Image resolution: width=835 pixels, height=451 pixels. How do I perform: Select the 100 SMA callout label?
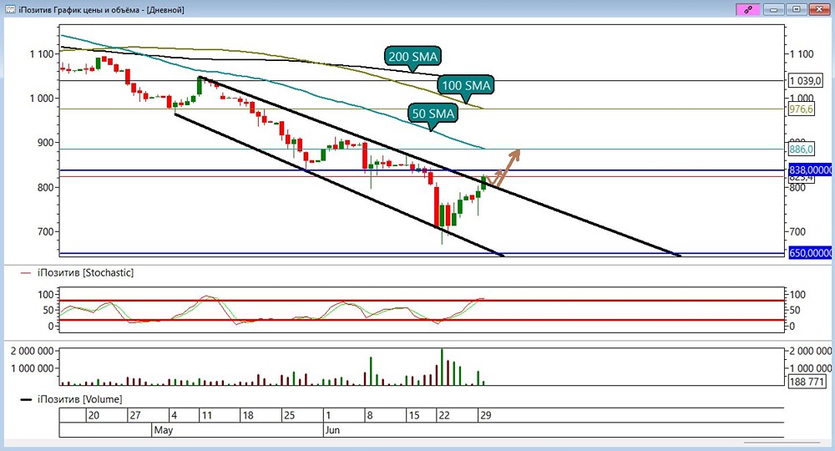pyautogui.click(x=466, y=85)
